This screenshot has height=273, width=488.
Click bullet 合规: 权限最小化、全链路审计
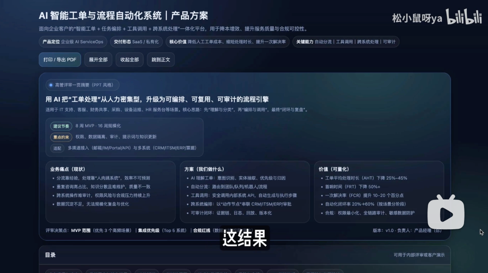click(x=370, y=213)
